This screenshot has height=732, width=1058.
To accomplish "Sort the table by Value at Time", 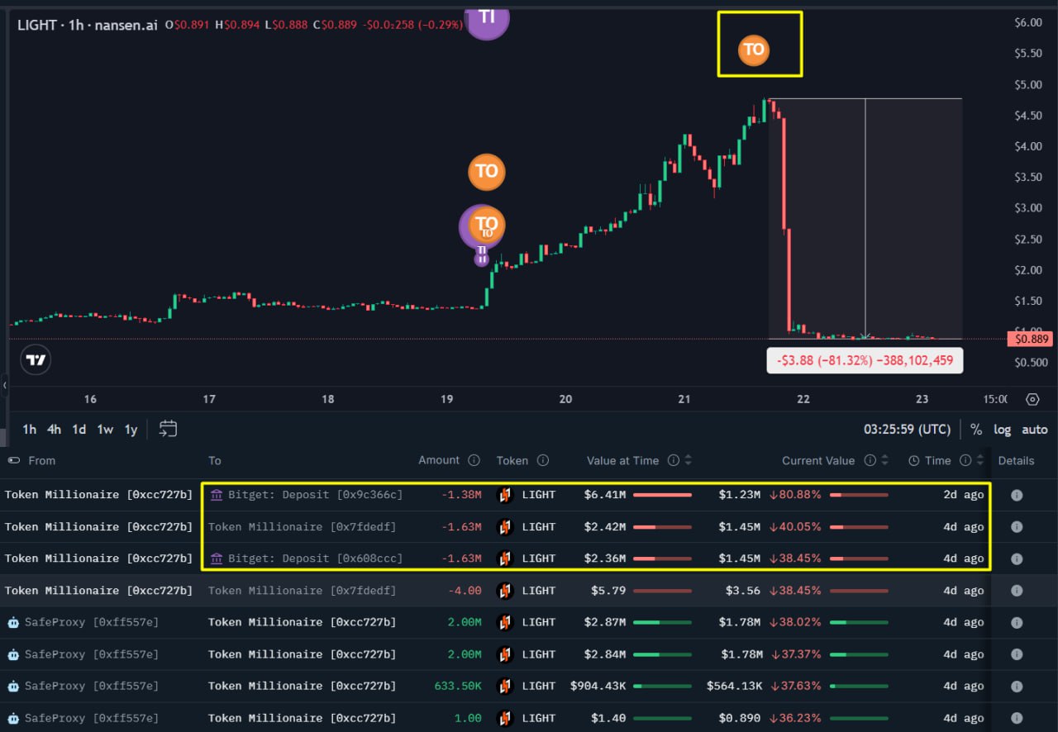I will point(688,460).
